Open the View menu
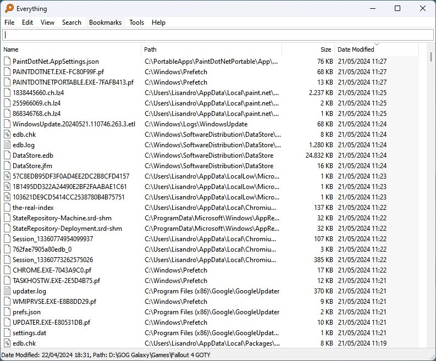The height and width of the screenshot is (361, 436). coord(47,23)
